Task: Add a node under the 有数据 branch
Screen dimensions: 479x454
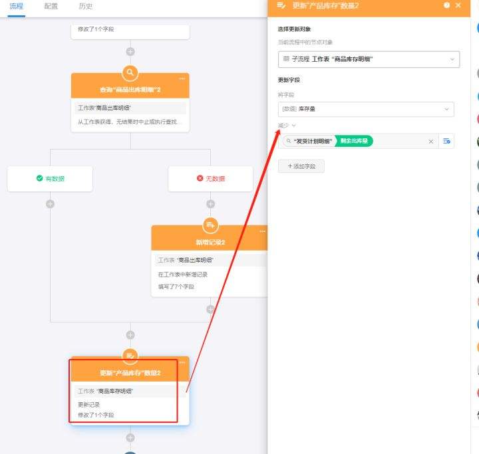Action: click(50, 204)
